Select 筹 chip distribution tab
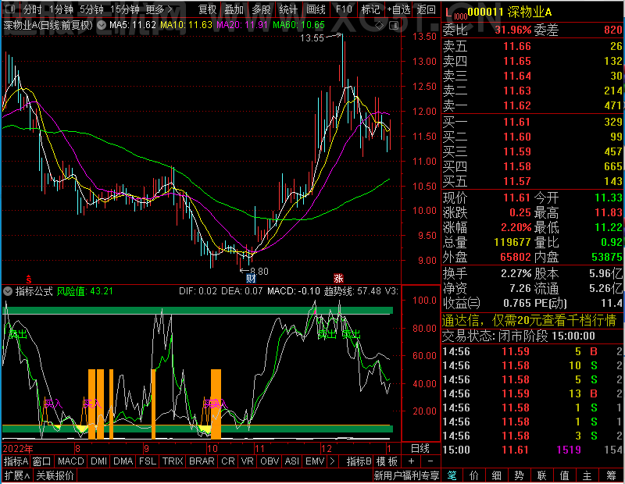This screenshot has height=484, width=625. [611, 475]
